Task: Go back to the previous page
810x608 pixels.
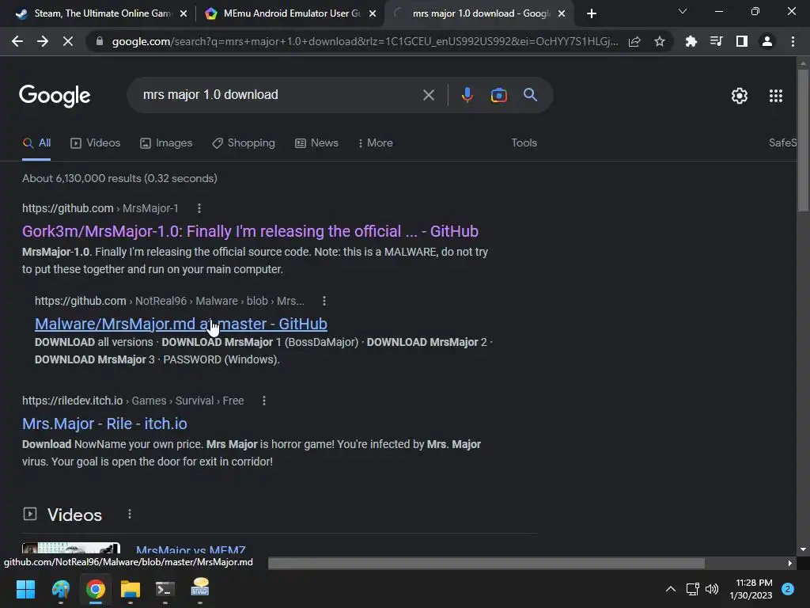Action: (17, 42)
